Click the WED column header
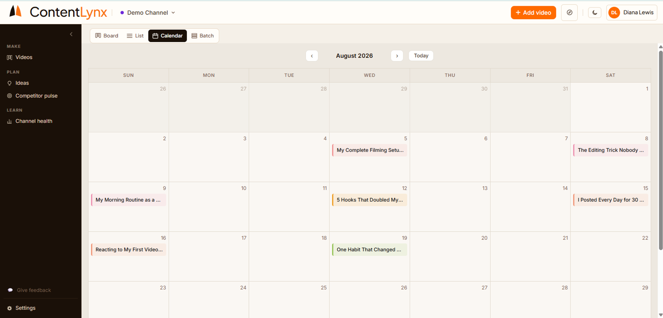 pyautogui.click(x=369, y=75)
